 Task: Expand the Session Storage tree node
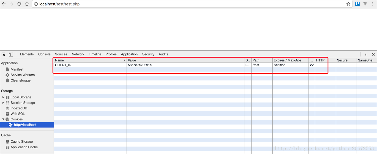click(3, 103)
